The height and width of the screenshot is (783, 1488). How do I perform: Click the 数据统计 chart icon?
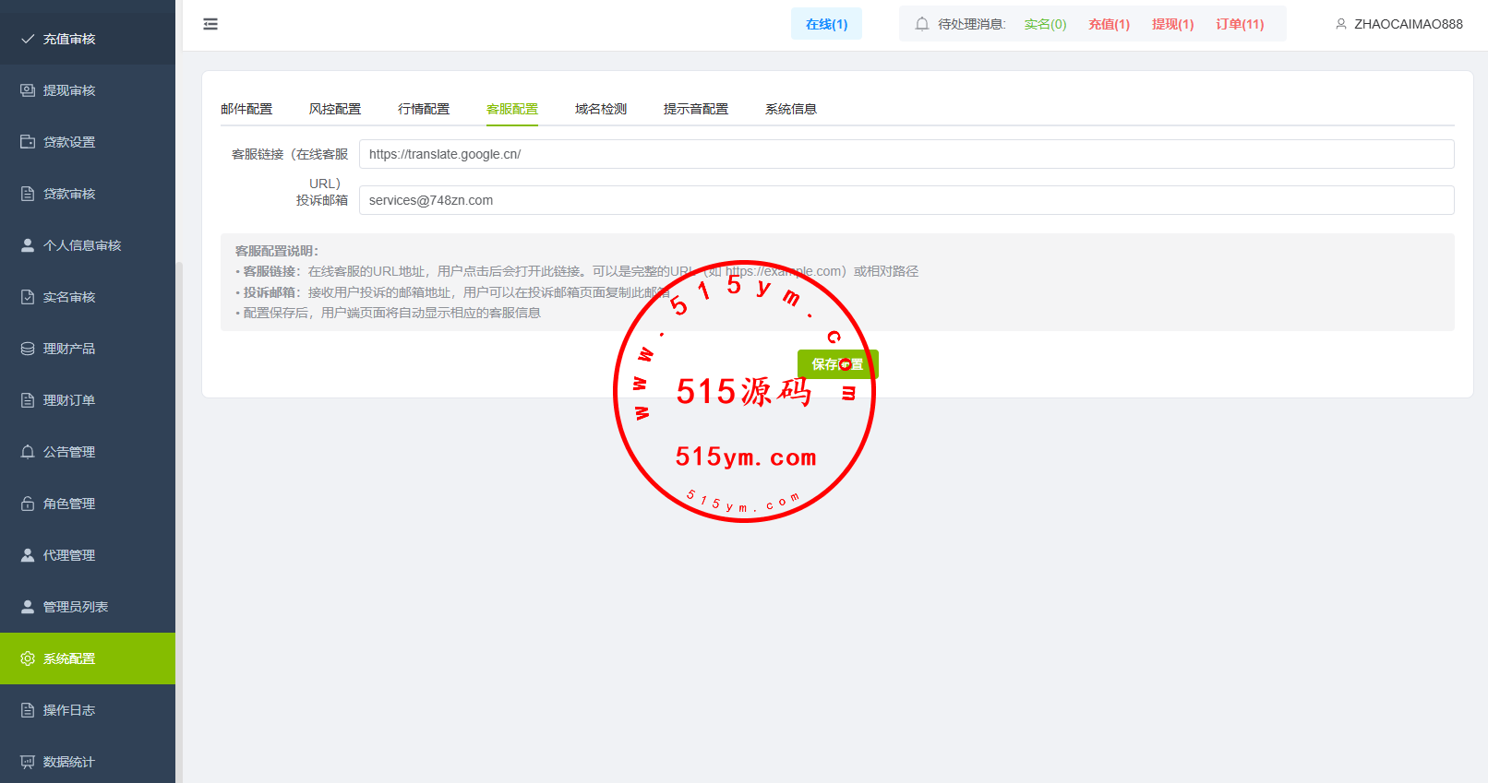click(28, 762)
